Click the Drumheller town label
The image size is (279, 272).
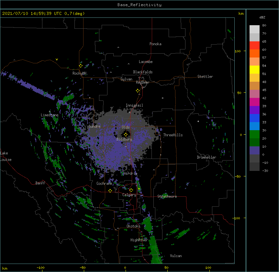point(206,157)
